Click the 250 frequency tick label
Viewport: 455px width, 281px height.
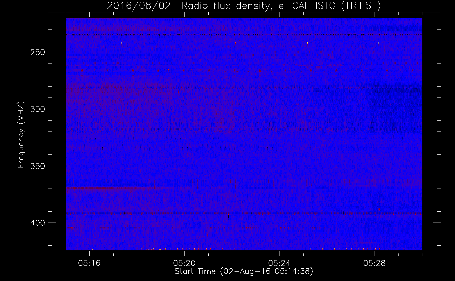point(38,52)
